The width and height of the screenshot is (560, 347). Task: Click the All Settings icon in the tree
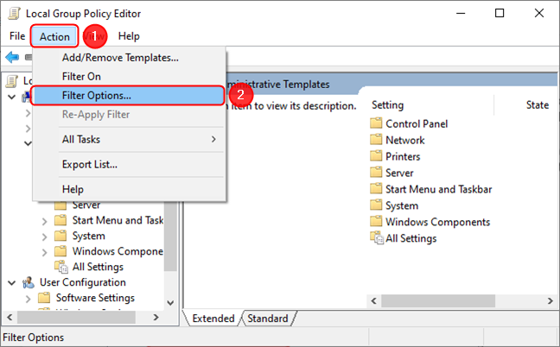point(61,267)
